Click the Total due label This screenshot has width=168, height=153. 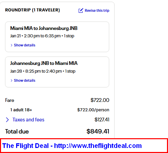17,131
